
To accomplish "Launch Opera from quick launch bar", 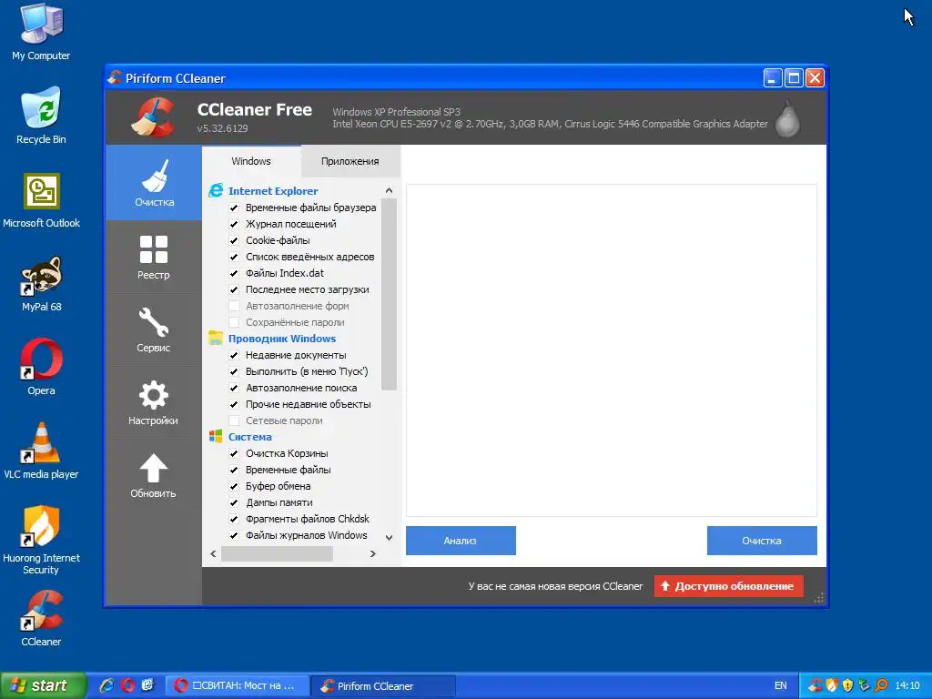I will pyautogui.click(x=127, y=685).
